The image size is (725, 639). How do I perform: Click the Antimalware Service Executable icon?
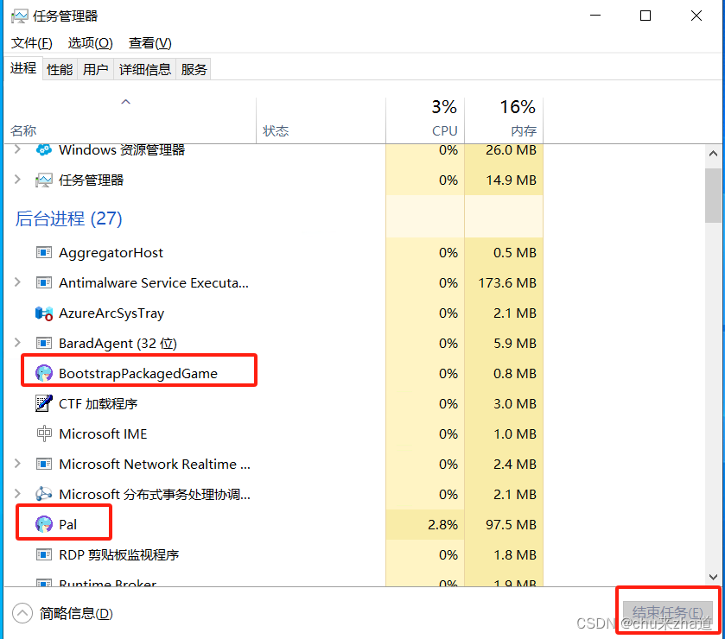(x=44, y=282)
